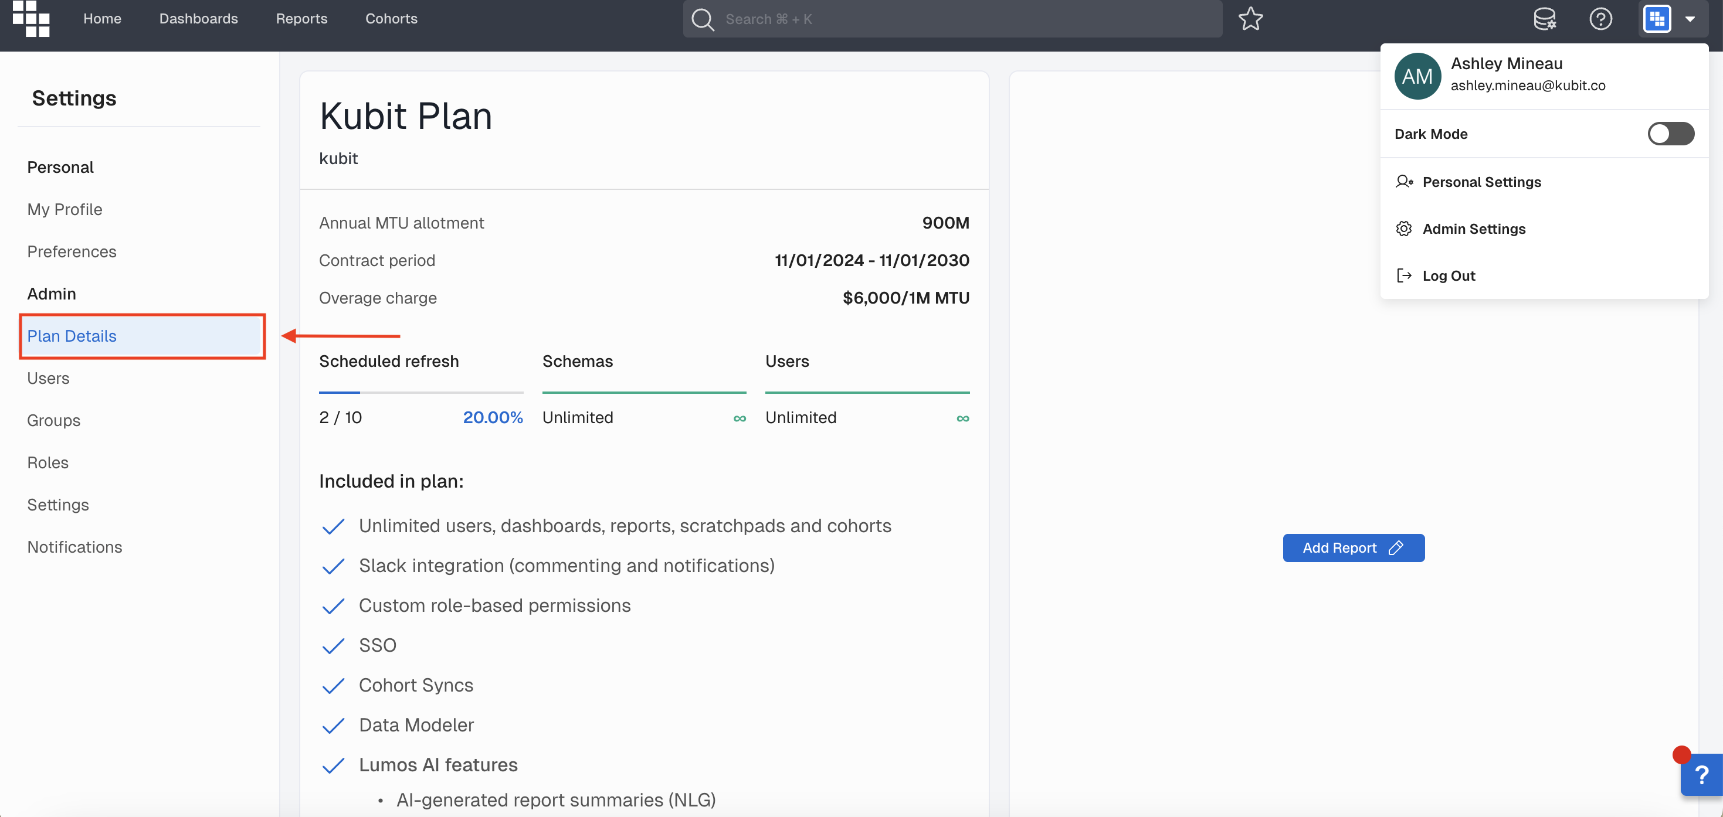Collapse the account dropdown arrow
The image size is (1723, 817).
(1690, 19)
